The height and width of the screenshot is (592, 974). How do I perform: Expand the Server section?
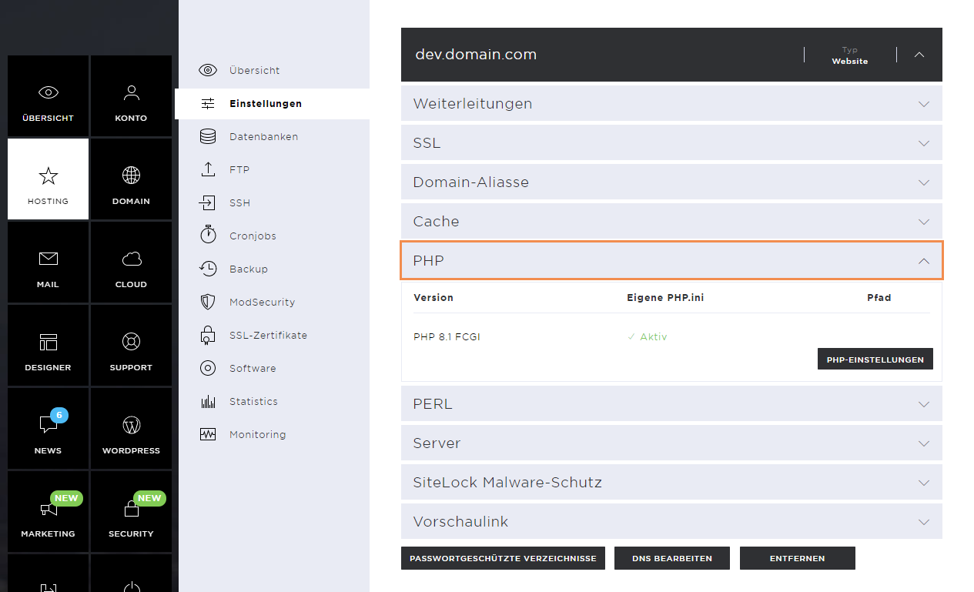coord(671,443)
